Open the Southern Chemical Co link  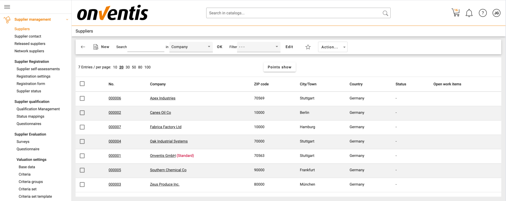click(168, 170)
